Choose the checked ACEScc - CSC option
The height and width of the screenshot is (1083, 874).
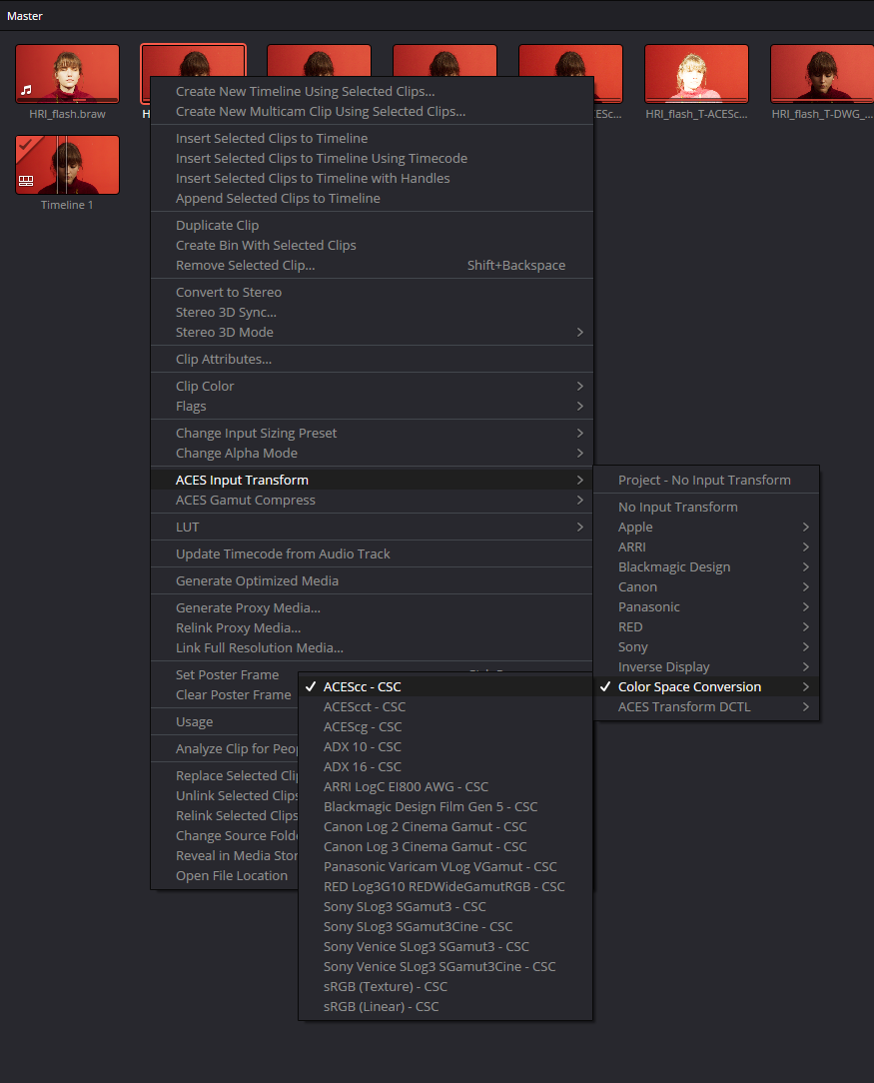point(362,686)
